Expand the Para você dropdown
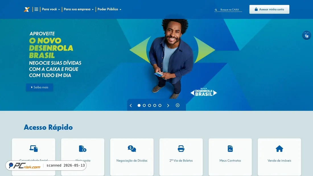The width and height of the screenshot is (313, 176). [x=51, y=9]
